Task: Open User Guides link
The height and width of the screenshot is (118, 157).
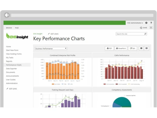Action: [x=11, y=80]
